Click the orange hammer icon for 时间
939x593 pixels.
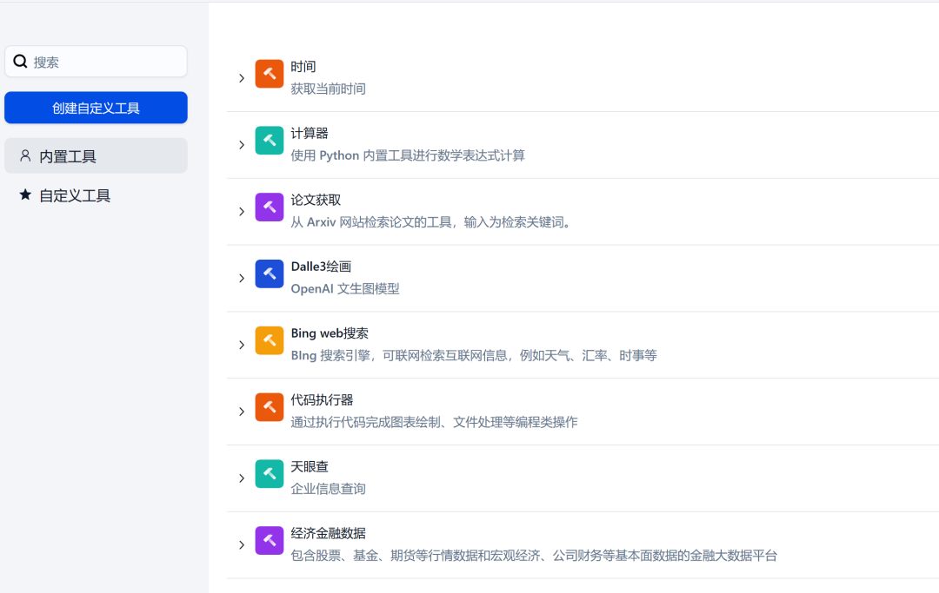(269, 74)
